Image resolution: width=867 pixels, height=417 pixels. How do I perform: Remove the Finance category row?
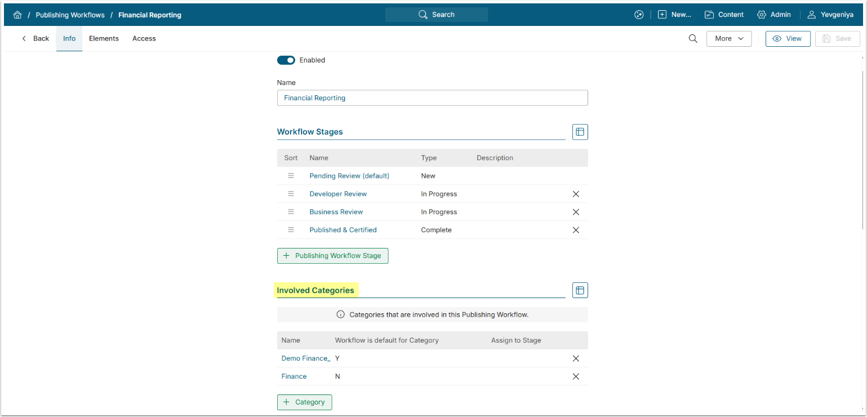[x=576, y=376]
